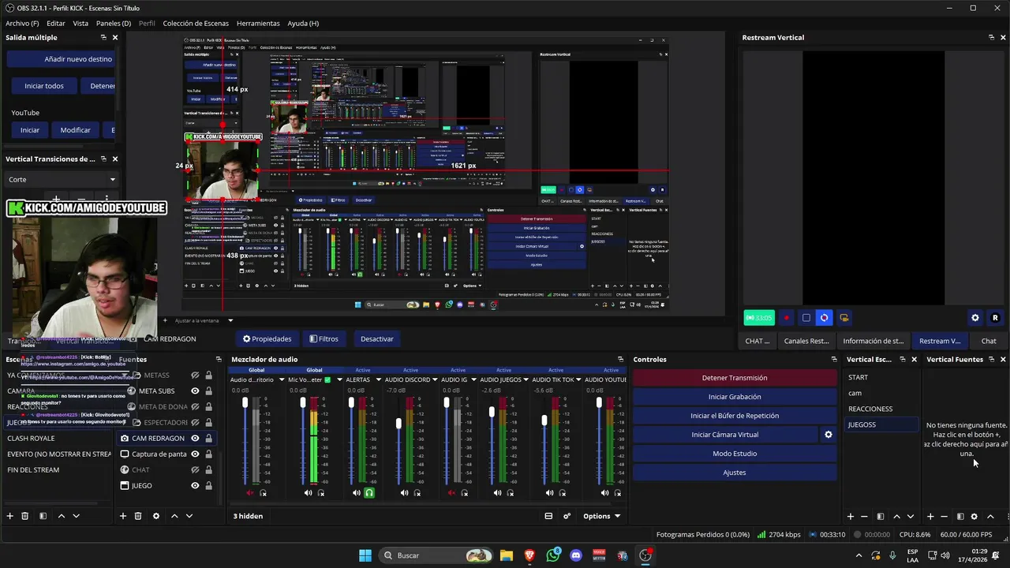This screenshot has height=568, width=1010.
Task: Click Modo Estudio button
Action: coord(735,454)
